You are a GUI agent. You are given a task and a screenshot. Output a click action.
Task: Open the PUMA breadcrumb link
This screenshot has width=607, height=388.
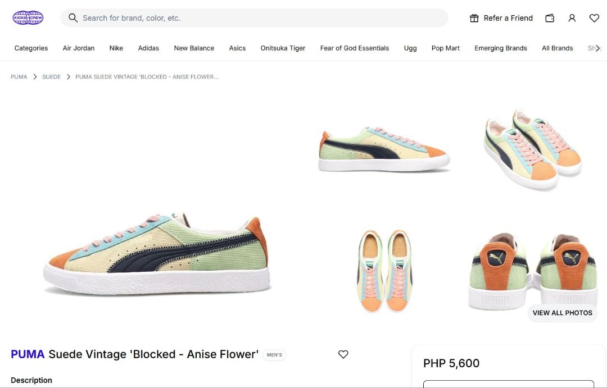pyautogui.click(x=19, y=76)
